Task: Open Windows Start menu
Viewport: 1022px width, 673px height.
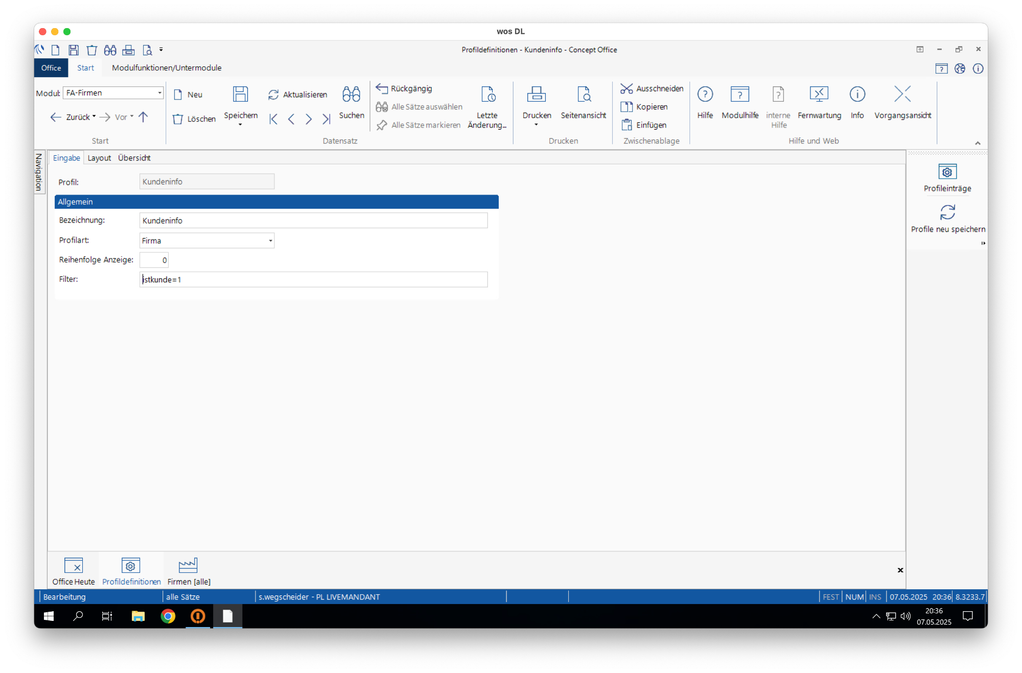Action: pos(49,616)
